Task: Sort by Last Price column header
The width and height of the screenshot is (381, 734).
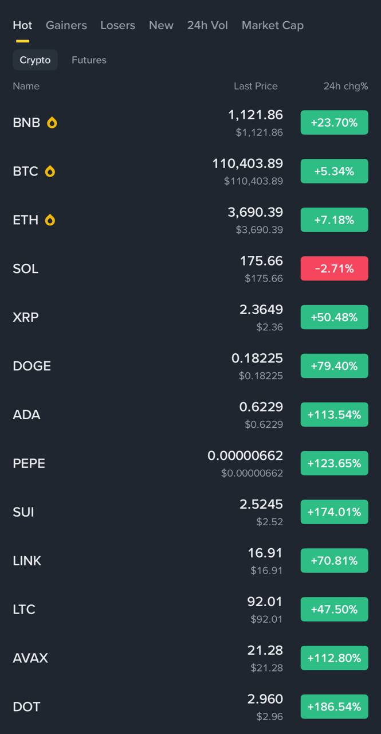Action: pos(256,86)
